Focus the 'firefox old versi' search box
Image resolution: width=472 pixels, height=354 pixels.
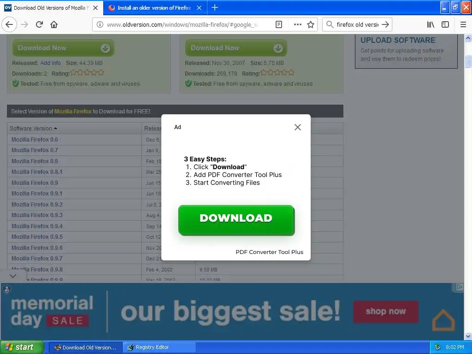[x=357, y=24]
